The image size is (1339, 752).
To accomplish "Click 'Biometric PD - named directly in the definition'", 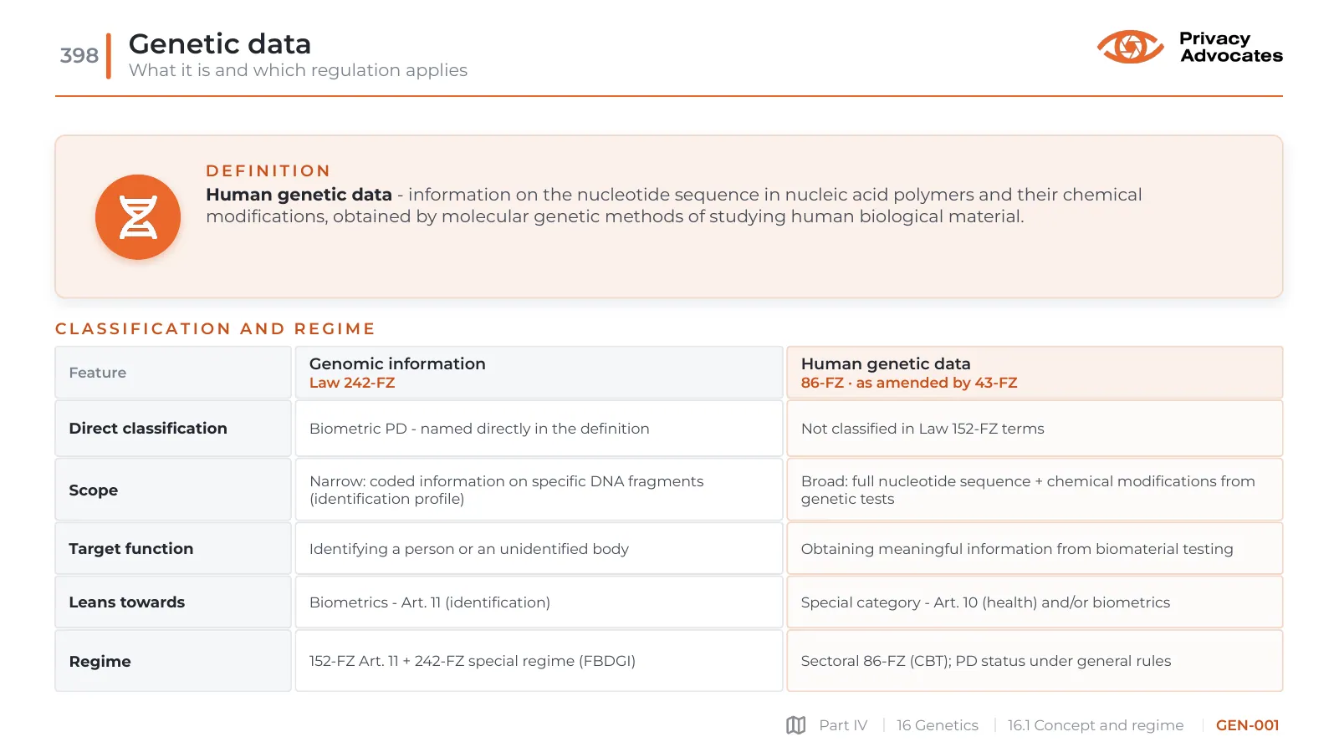I will click(x=479, y=429).
